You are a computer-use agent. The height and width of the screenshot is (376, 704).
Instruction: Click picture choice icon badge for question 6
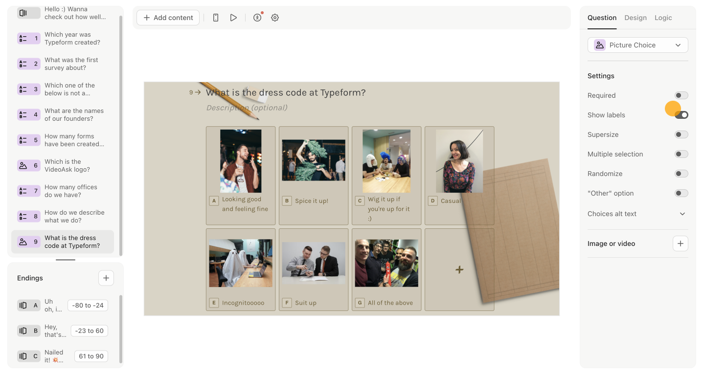click(x=29, y=166)
